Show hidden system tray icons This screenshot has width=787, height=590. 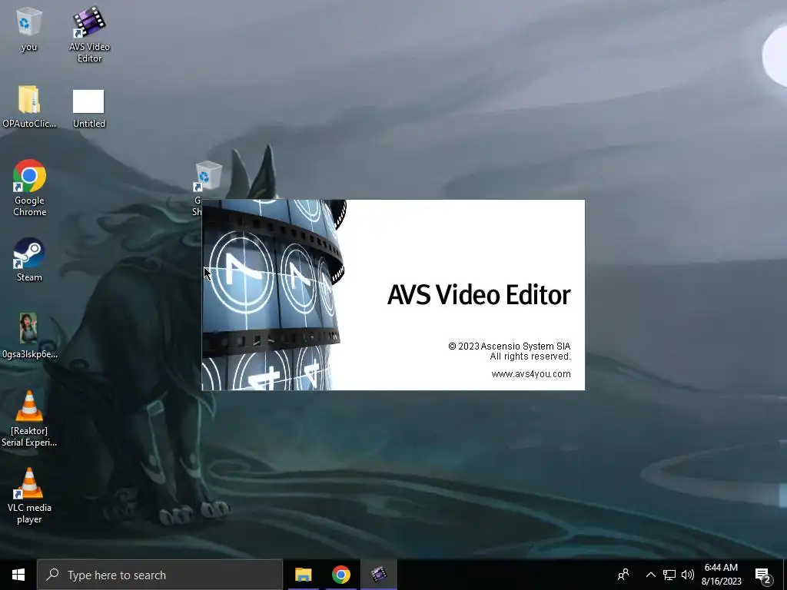coord(650,575)
